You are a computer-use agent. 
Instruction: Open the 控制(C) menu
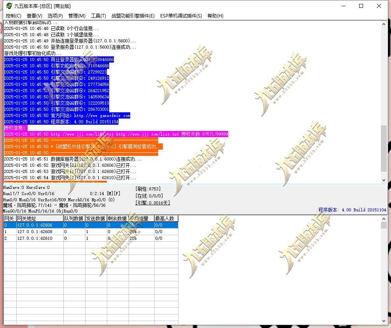14,16
